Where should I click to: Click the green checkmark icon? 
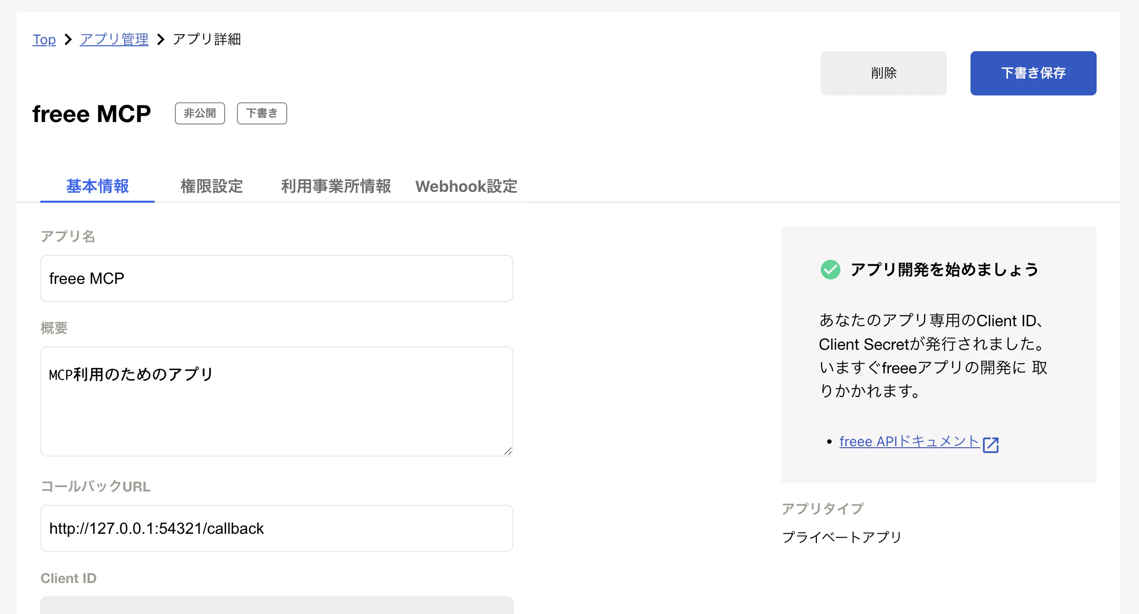(x=831, y=270)
